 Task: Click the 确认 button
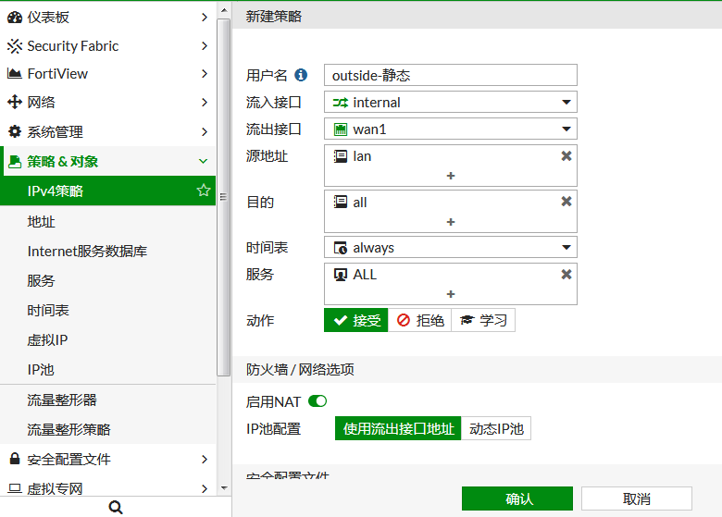click(x=517, y=499)
